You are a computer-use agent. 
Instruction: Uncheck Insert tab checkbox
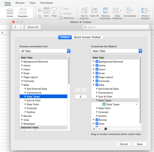97,69
